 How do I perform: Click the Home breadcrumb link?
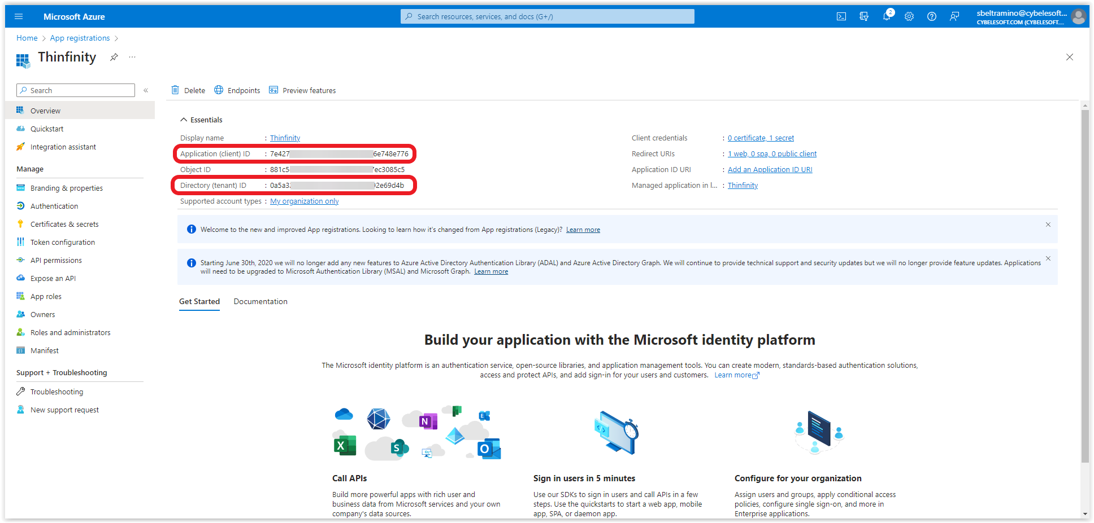[27, 38]
